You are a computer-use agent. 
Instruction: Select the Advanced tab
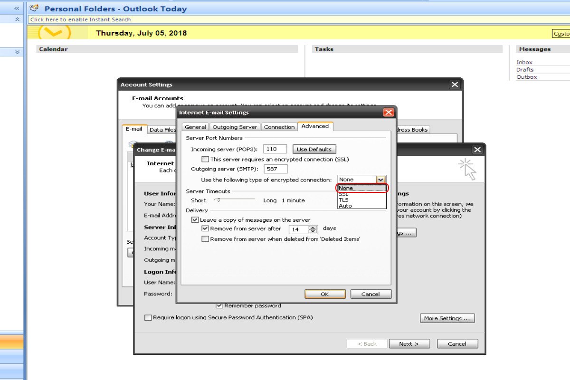[315, 126]
